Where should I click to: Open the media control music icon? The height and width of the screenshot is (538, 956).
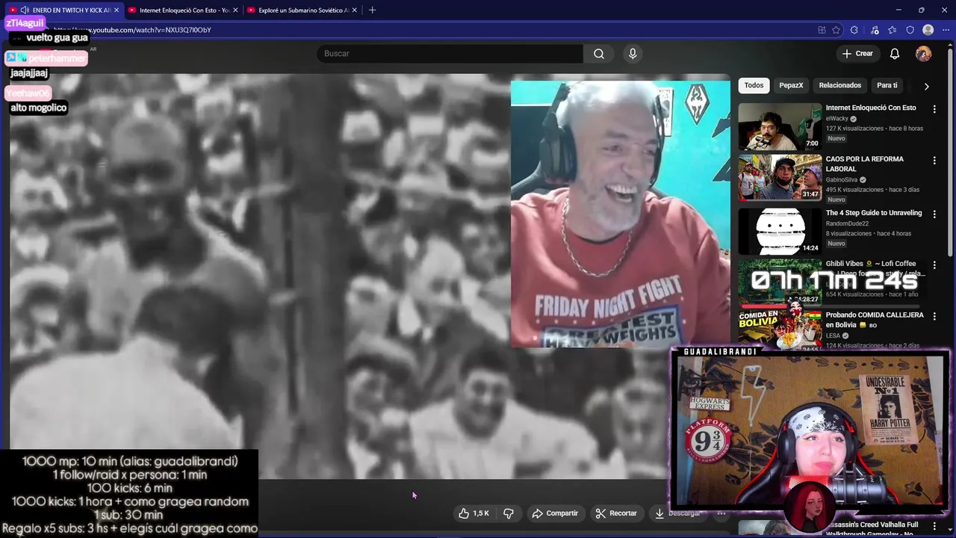coord(875,30)
